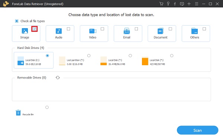
Task: Click the Audio label text
Action: click(59, 37)
